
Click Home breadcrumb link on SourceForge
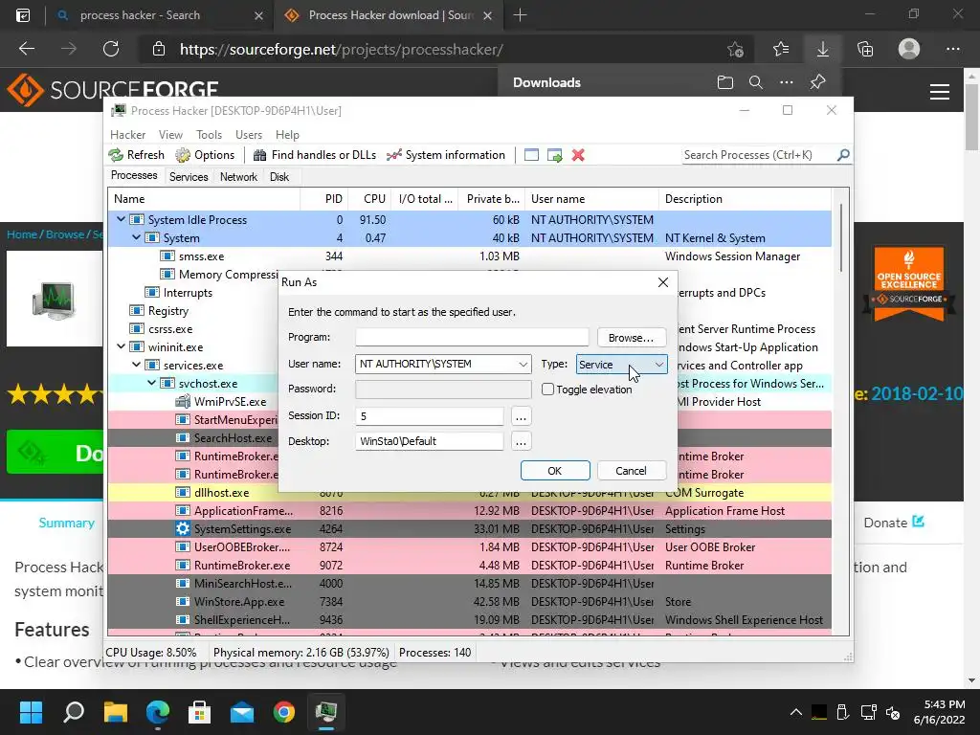point(22,234)
